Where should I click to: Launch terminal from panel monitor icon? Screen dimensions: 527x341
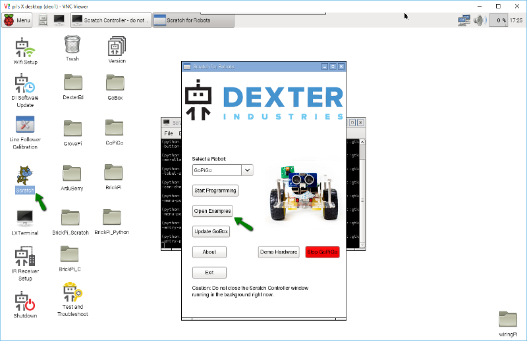(x=59, y=20)
